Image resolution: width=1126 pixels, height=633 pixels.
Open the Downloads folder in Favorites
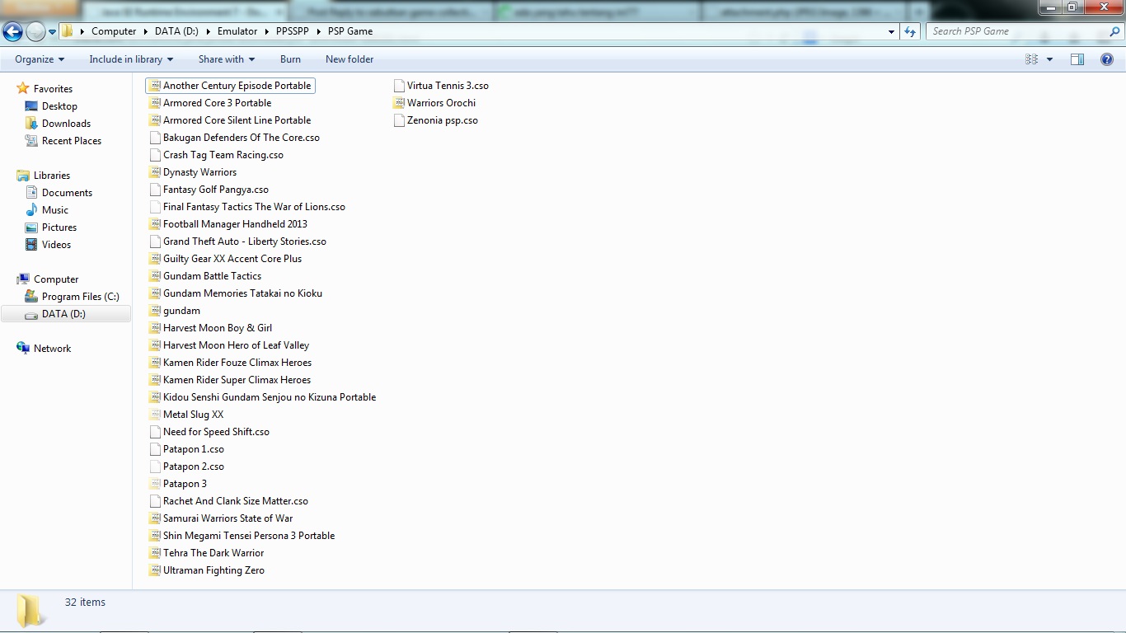(x=66, y=124)
